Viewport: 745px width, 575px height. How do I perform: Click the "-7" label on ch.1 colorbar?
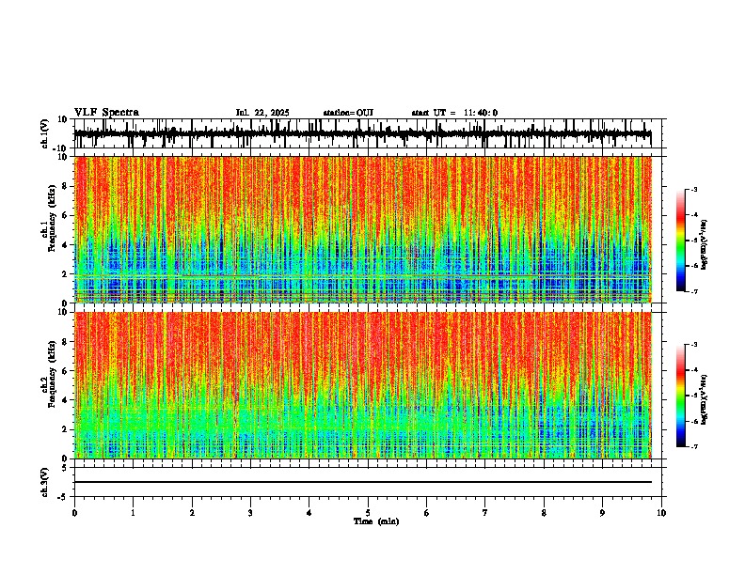pyautogui.click(x=693, y=291)
